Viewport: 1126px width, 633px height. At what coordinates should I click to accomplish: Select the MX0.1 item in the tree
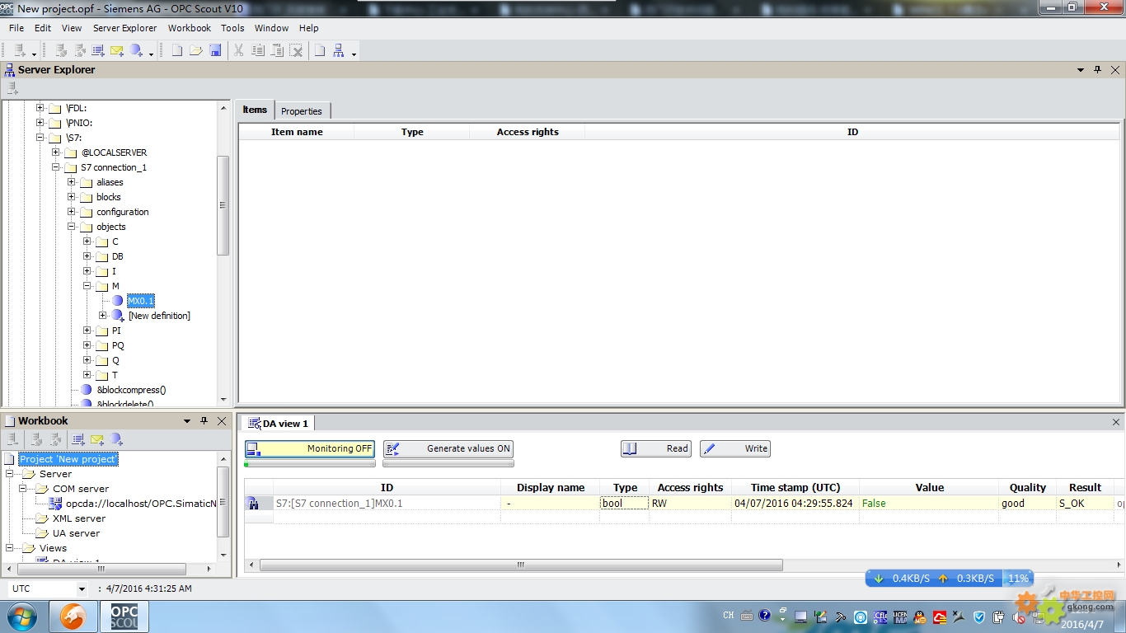141,301
